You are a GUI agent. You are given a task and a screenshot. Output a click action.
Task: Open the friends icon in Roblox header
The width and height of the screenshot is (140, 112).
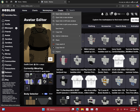pyautogui.click(x=107, y=14)
